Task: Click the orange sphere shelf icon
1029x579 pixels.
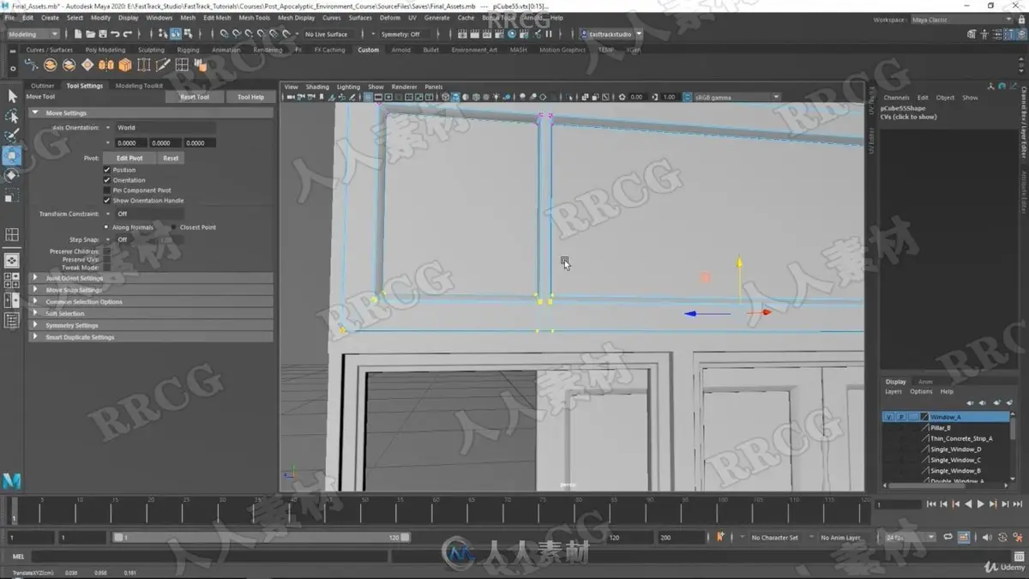Action: [x=51, y=65]
